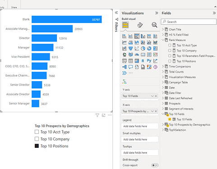Select the Scatter chart visual
Image resolution: width=217 pixels, height=169 pixels.
point(137,49)
